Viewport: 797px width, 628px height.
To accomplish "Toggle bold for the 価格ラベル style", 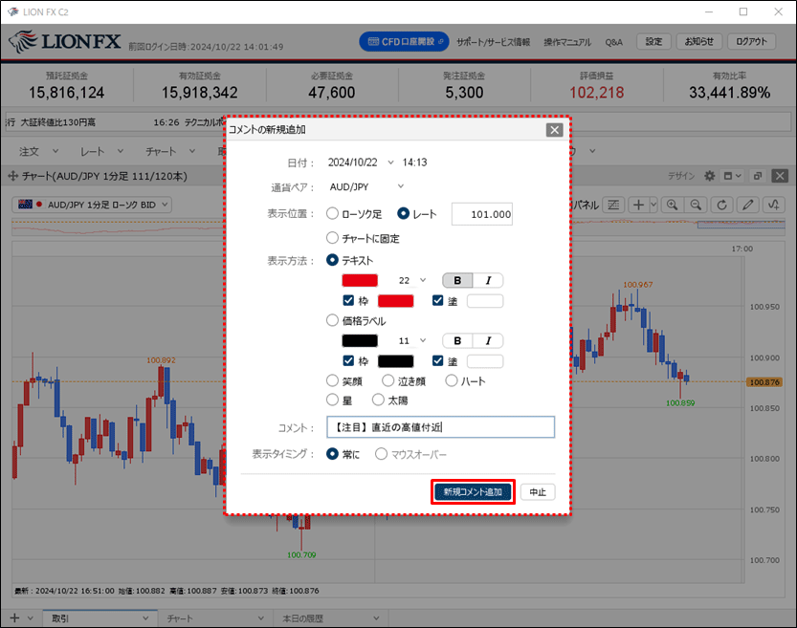I will coord(457,340).
